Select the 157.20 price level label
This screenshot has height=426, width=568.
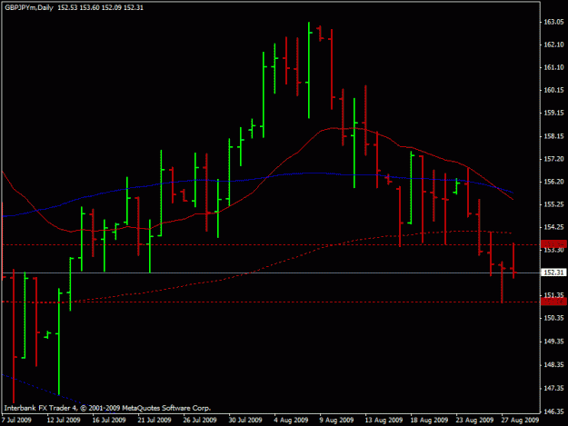click(553, 159)
